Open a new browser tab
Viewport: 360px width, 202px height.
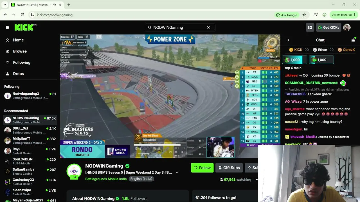[69, 5]
